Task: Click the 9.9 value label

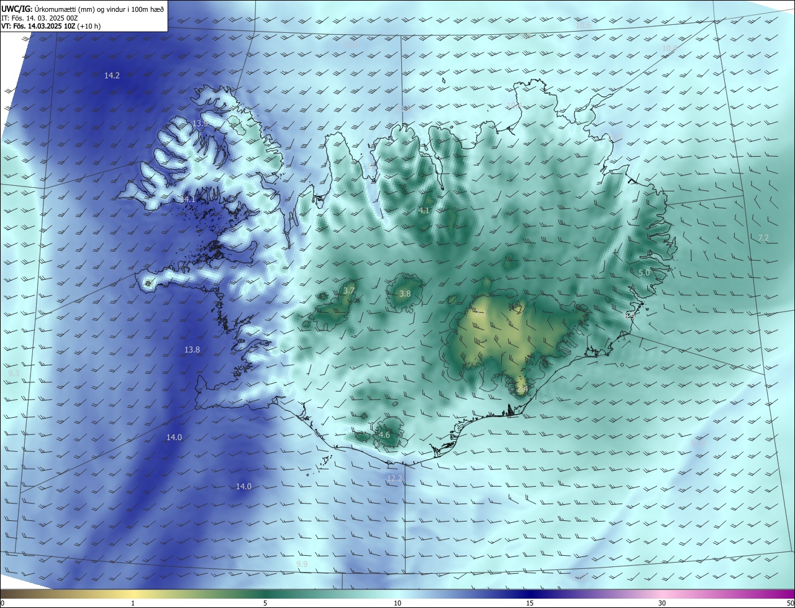Action: click(x=302, y=564)
